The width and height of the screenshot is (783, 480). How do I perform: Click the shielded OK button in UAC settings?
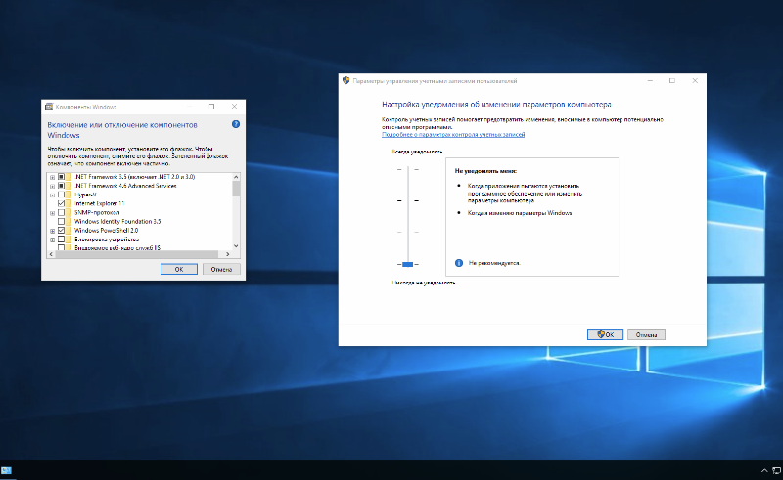[605, 334]
